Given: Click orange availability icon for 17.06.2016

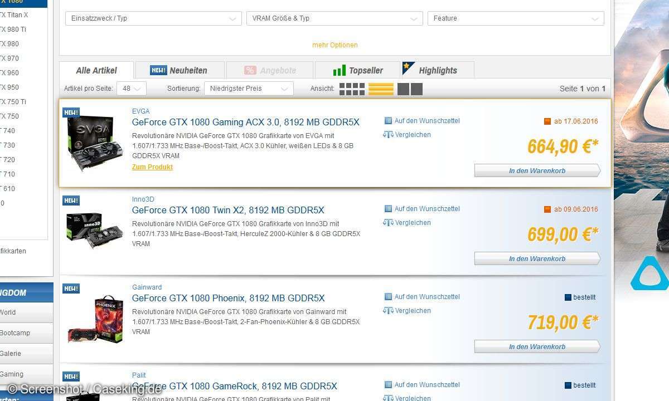Looking at the screenshot, I should (548, 121).
